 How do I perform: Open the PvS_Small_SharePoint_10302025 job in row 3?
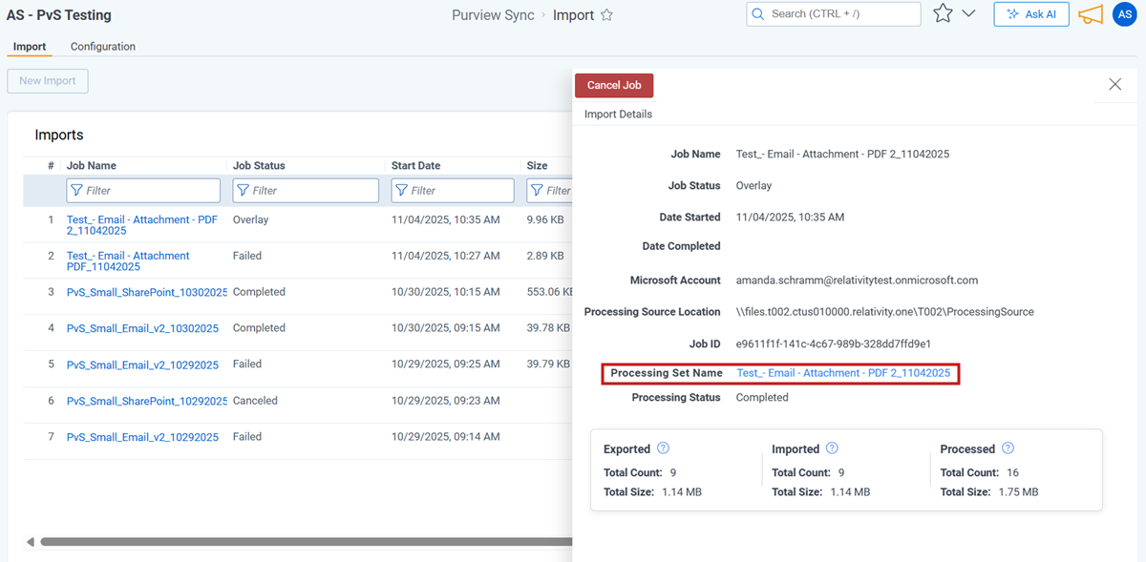147,292
